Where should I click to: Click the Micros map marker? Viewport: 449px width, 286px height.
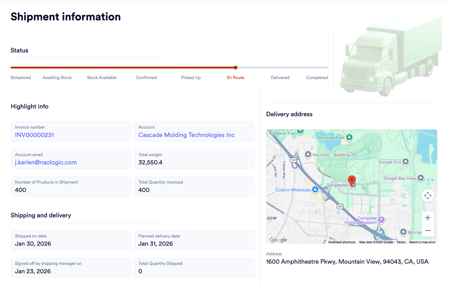403,232
